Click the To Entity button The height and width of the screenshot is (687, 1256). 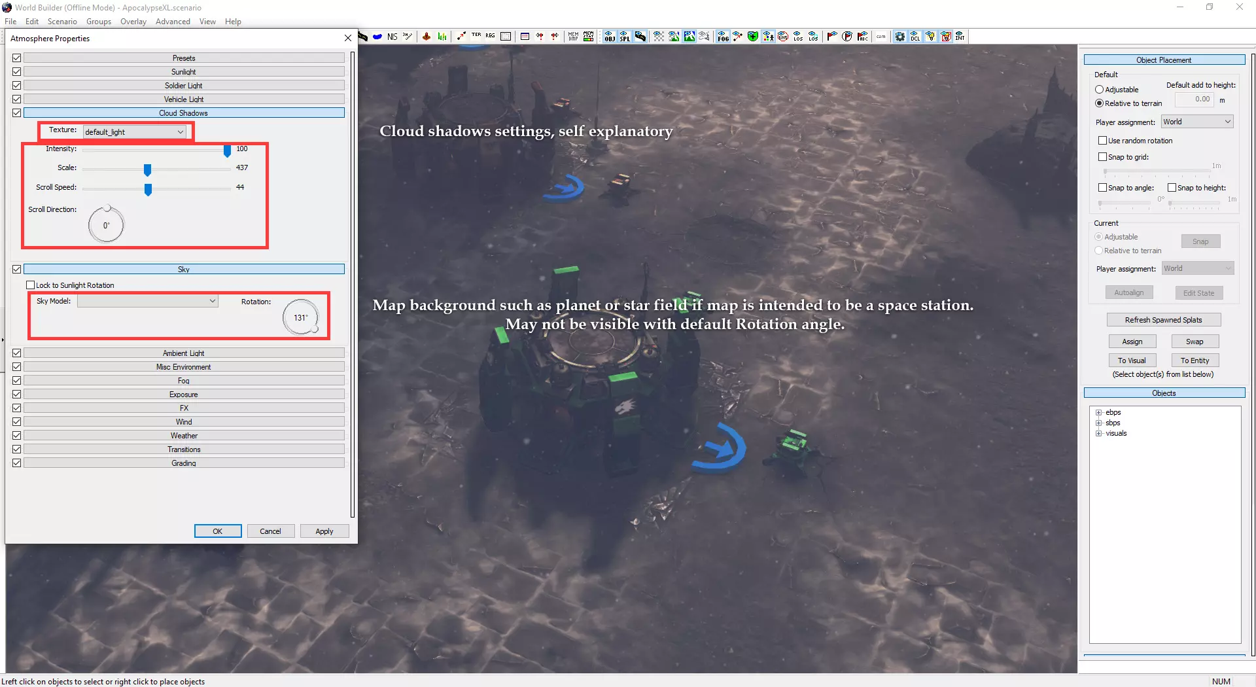tap(1195, 361)
